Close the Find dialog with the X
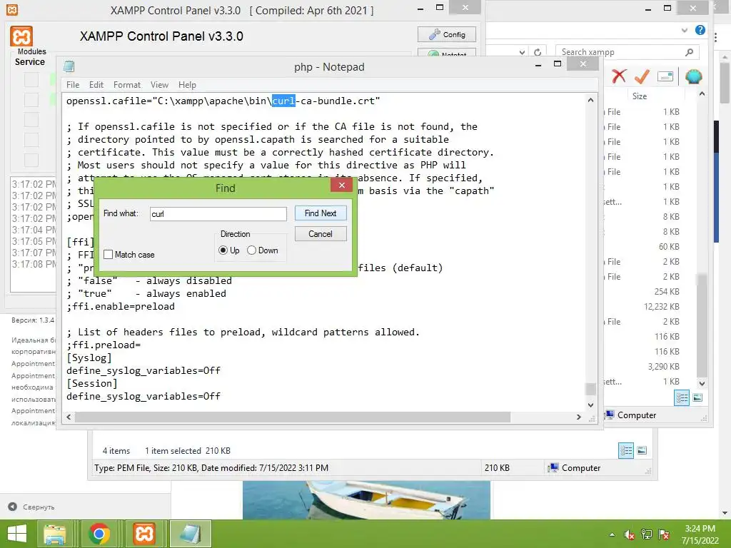Image resolution: width=731 pixels, height=548 pixels. click(x=342, y=185)
